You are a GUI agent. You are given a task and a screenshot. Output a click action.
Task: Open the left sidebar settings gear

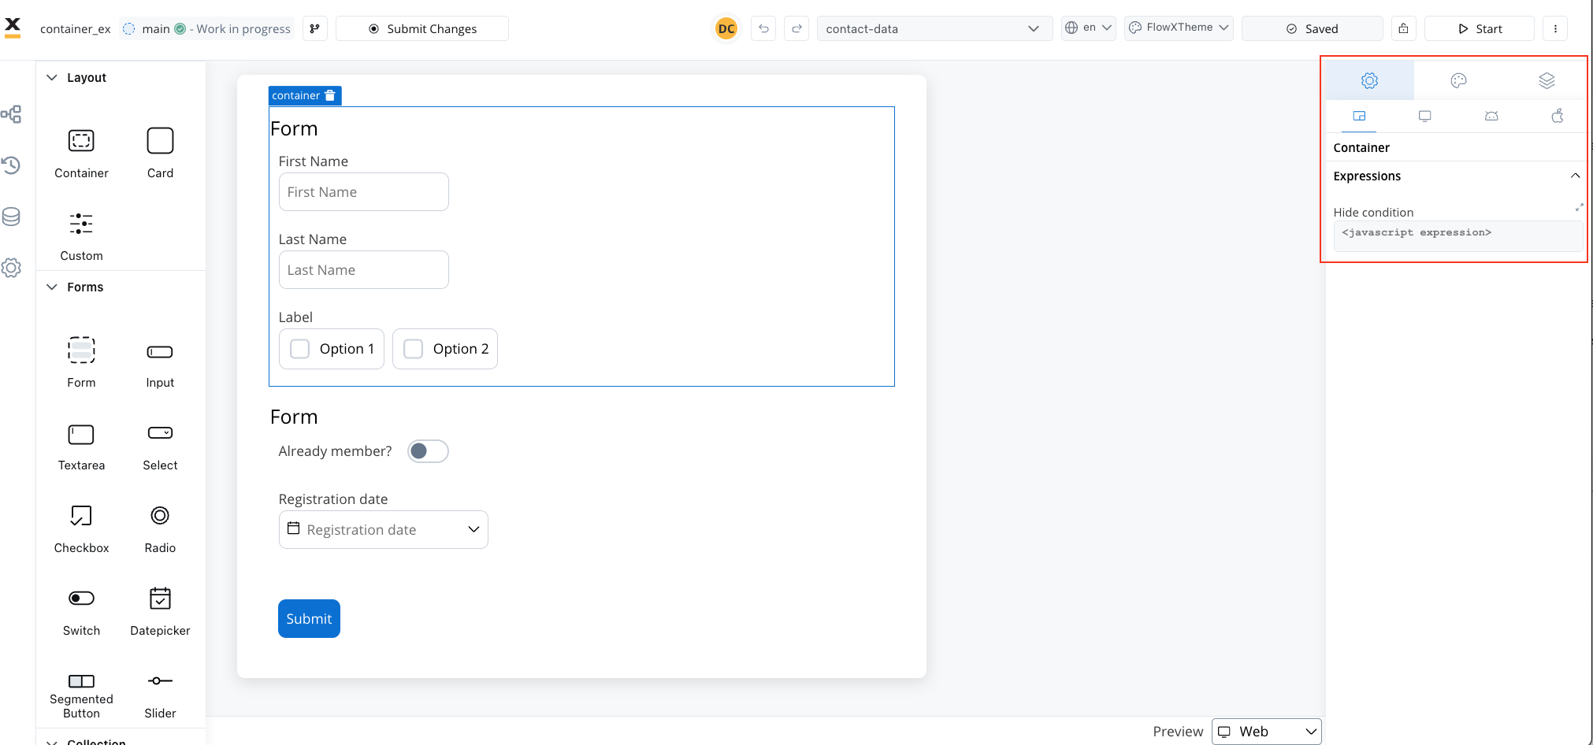11,268
